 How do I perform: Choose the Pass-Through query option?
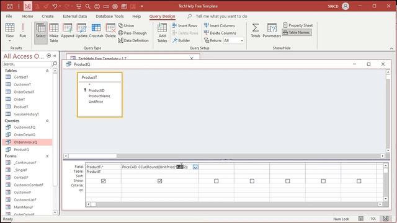pos(132,33)
